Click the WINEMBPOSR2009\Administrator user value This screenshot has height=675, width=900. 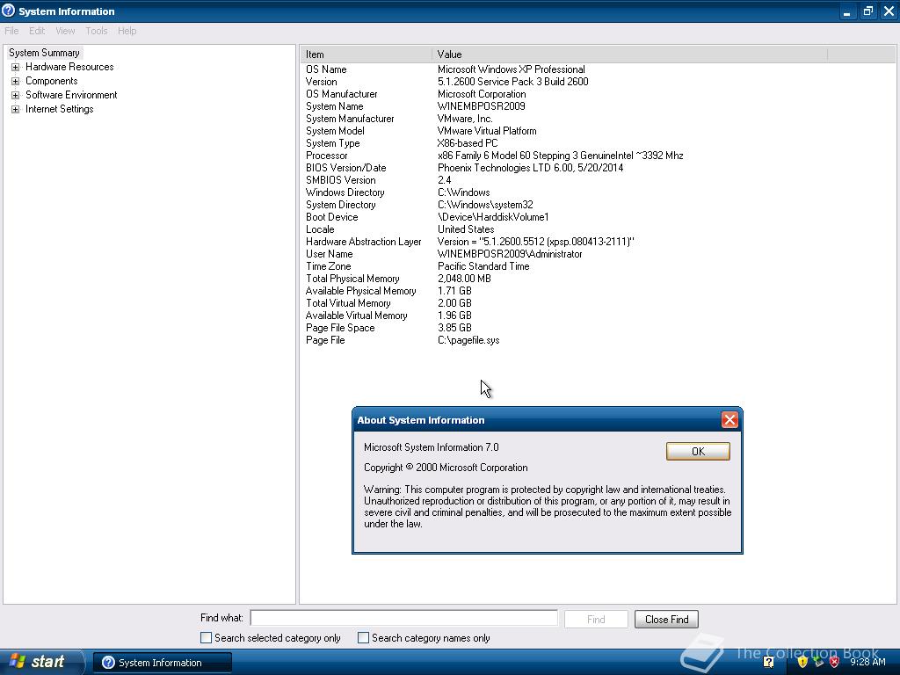pyautogui.click(x=510, y=254)
